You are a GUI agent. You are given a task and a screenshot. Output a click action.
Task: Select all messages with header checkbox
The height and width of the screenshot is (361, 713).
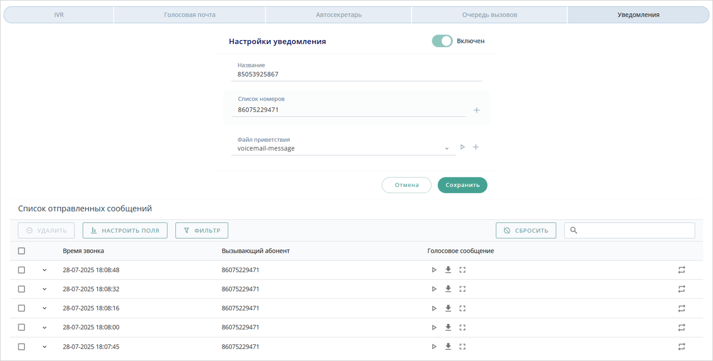(x=22, y=251)
